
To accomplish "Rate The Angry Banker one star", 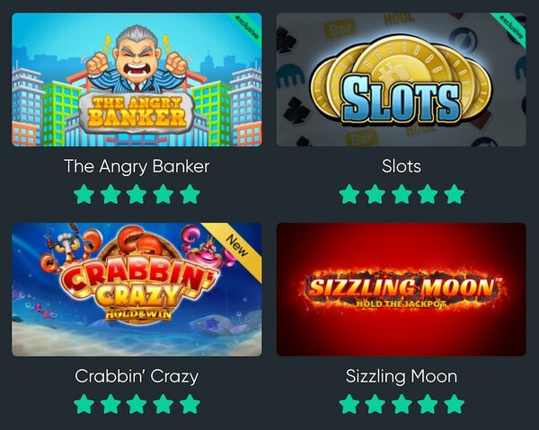I will (x=84, y=194).
